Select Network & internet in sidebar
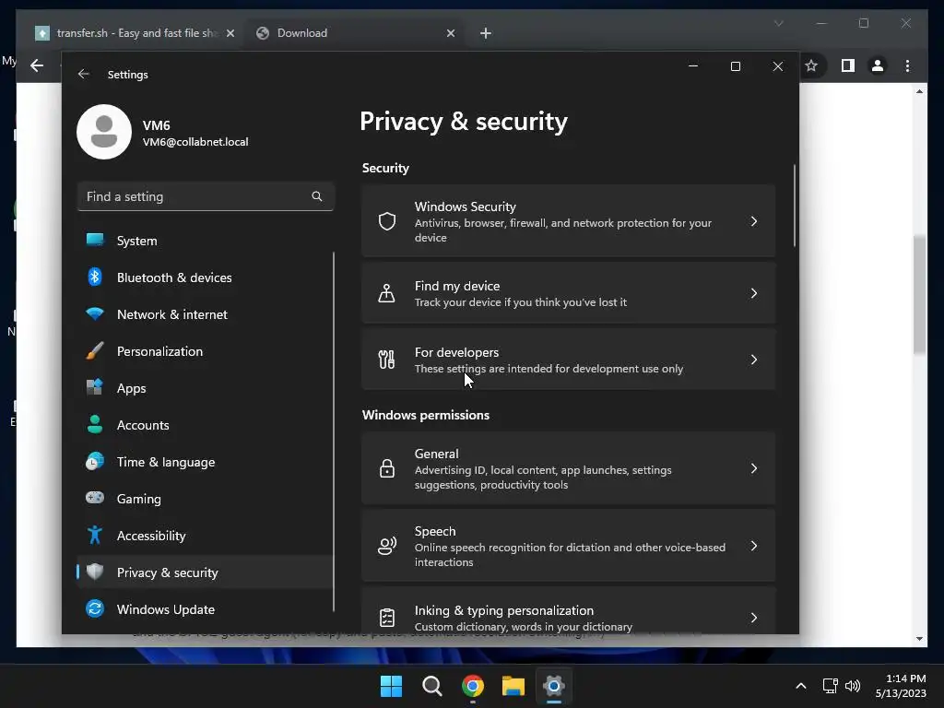The height and width of the screenshot is (708, 944). click(205, 314)
